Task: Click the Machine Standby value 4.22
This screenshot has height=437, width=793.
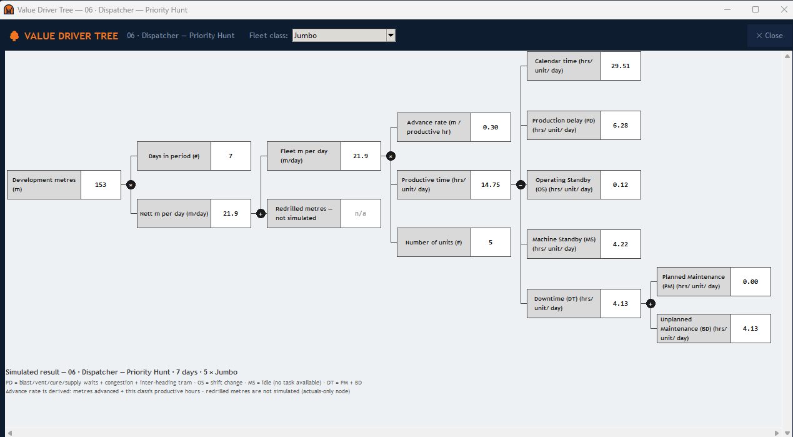Action: tap(621, 244)
